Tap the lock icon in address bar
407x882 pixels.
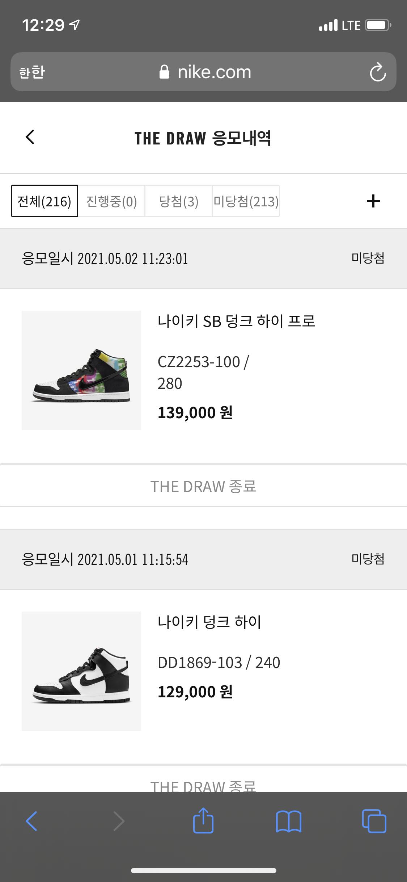pyautogui.click(x=164, y=72)
